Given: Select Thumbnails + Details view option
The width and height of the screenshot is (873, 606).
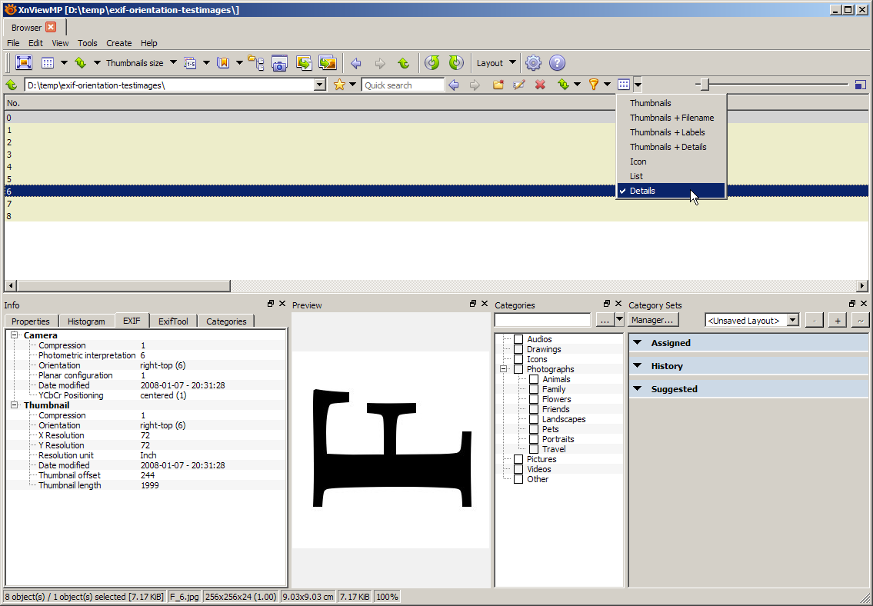Looking at the screenshot, I should [x=668, y=147].
